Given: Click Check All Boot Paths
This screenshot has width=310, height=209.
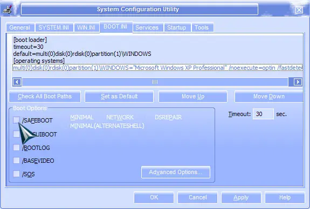Looking at the screenshot, I should 45,97.
